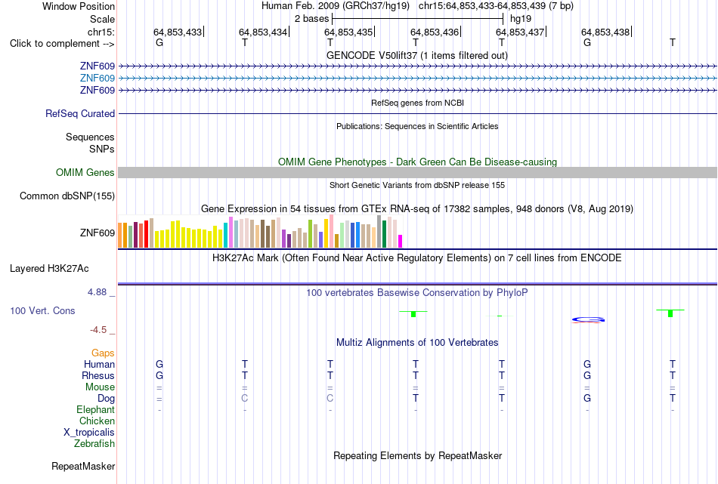Click the 100 Vert. Cons label
The image size is (718, 484).
(42, 310)
